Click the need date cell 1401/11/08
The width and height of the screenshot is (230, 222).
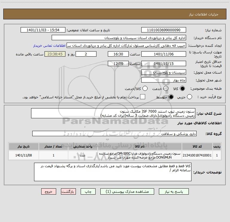tap(24, 155)
